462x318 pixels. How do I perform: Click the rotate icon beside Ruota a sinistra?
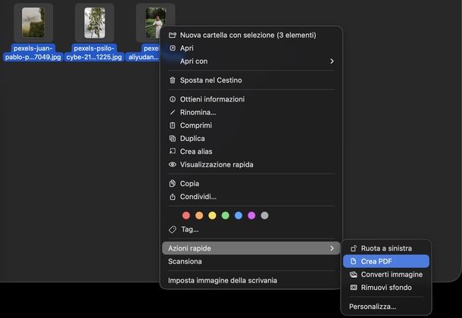point(354,248)
